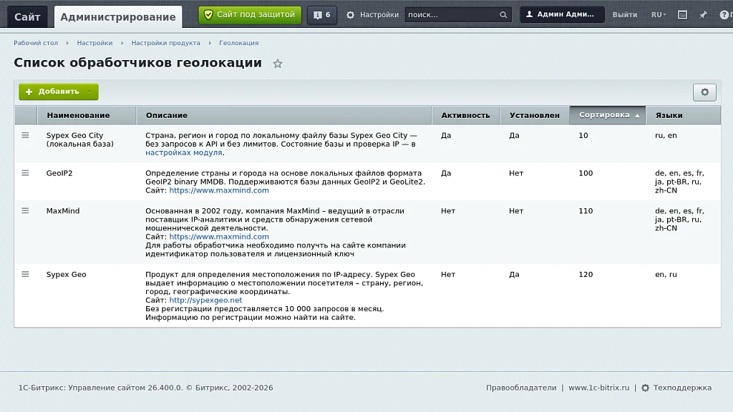Screen dimensions: 733x412
Task: Click sort value 100
Action: (586, 173)
